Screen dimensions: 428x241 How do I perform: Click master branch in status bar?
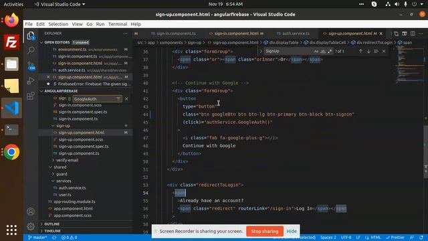[x=37, y=238]
